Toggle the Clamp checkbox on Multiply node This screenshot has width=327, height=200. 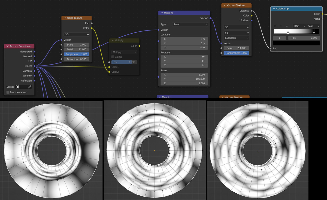click(113, 57)
